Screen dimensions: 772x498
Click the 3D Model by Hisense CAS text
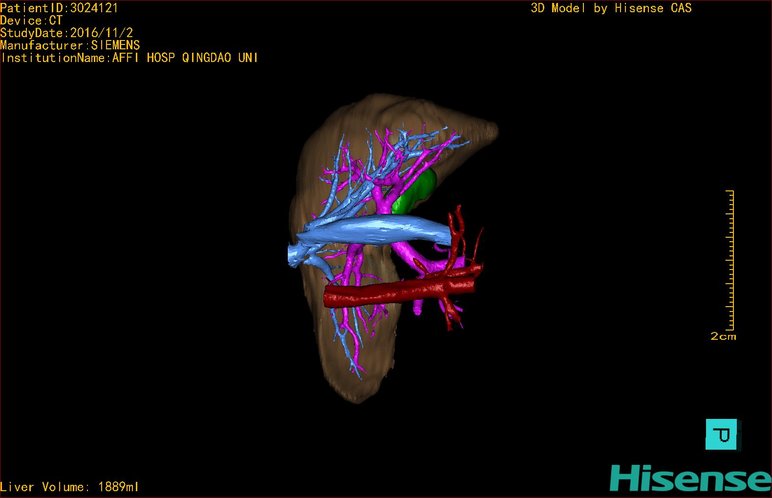(611, 8)
